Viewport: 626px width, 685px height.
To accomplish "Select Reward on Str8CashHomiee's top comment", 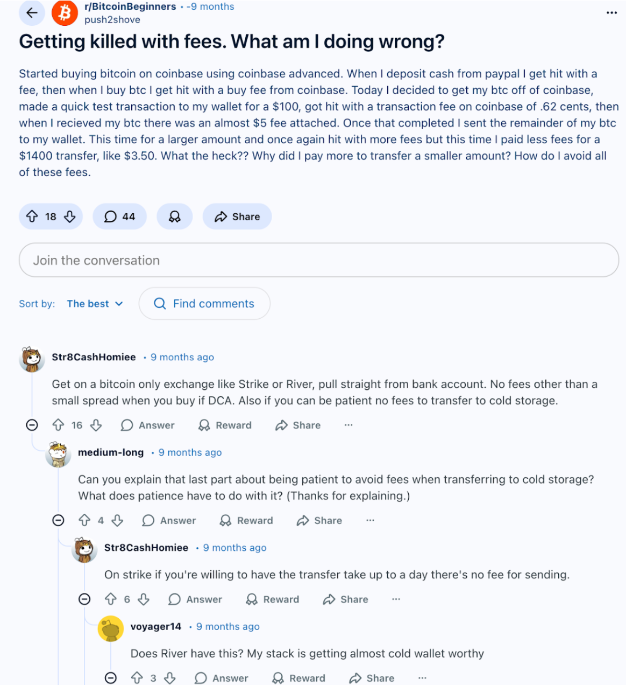I will coord(225,425).
